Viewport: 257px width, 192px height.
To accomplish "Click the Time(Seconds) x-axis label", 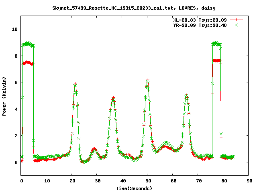I will tap(134, 188).
